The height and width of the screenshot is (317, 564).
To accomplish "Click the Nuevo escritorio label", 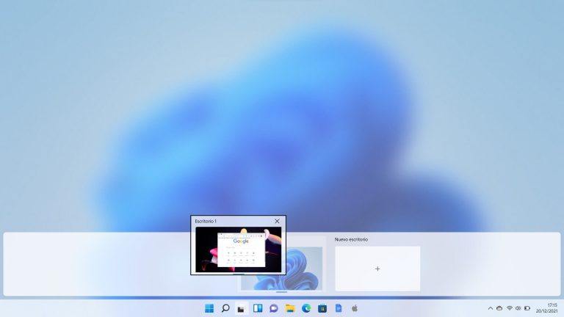I will pyautogui.click(x=352, y=239).
